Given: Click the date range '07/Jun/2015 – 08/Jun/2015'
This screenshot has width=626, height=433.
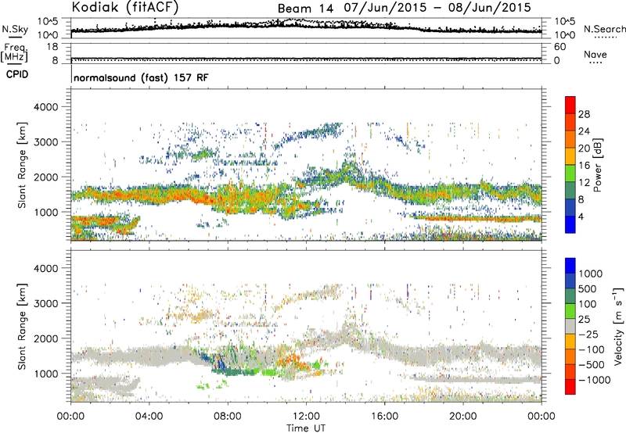Looking at the screenshot, I should 437,8.
